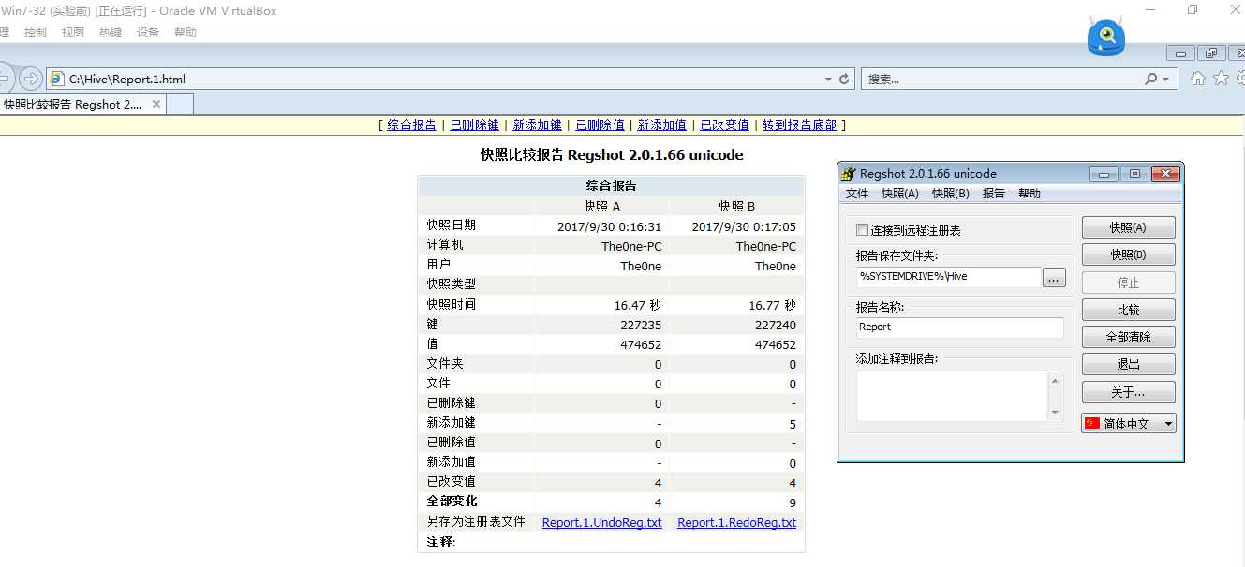Open the Regshot 文件 menu
The height and width of the screenshot is (567, 1245).
(x=857, y=194)
